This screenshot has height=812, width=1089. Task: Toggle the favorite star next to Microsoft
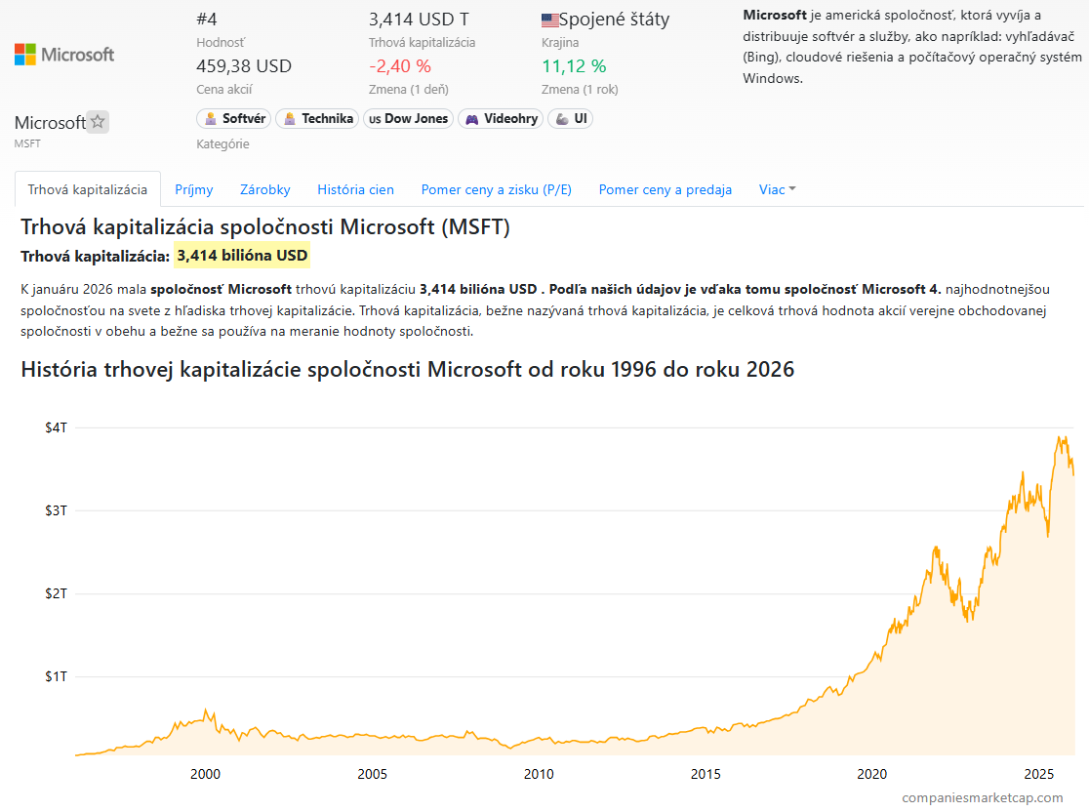[98, 122]
